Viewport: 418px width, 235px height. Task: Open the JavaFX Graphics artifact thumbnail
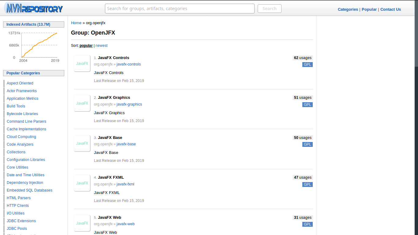(82, 103)
